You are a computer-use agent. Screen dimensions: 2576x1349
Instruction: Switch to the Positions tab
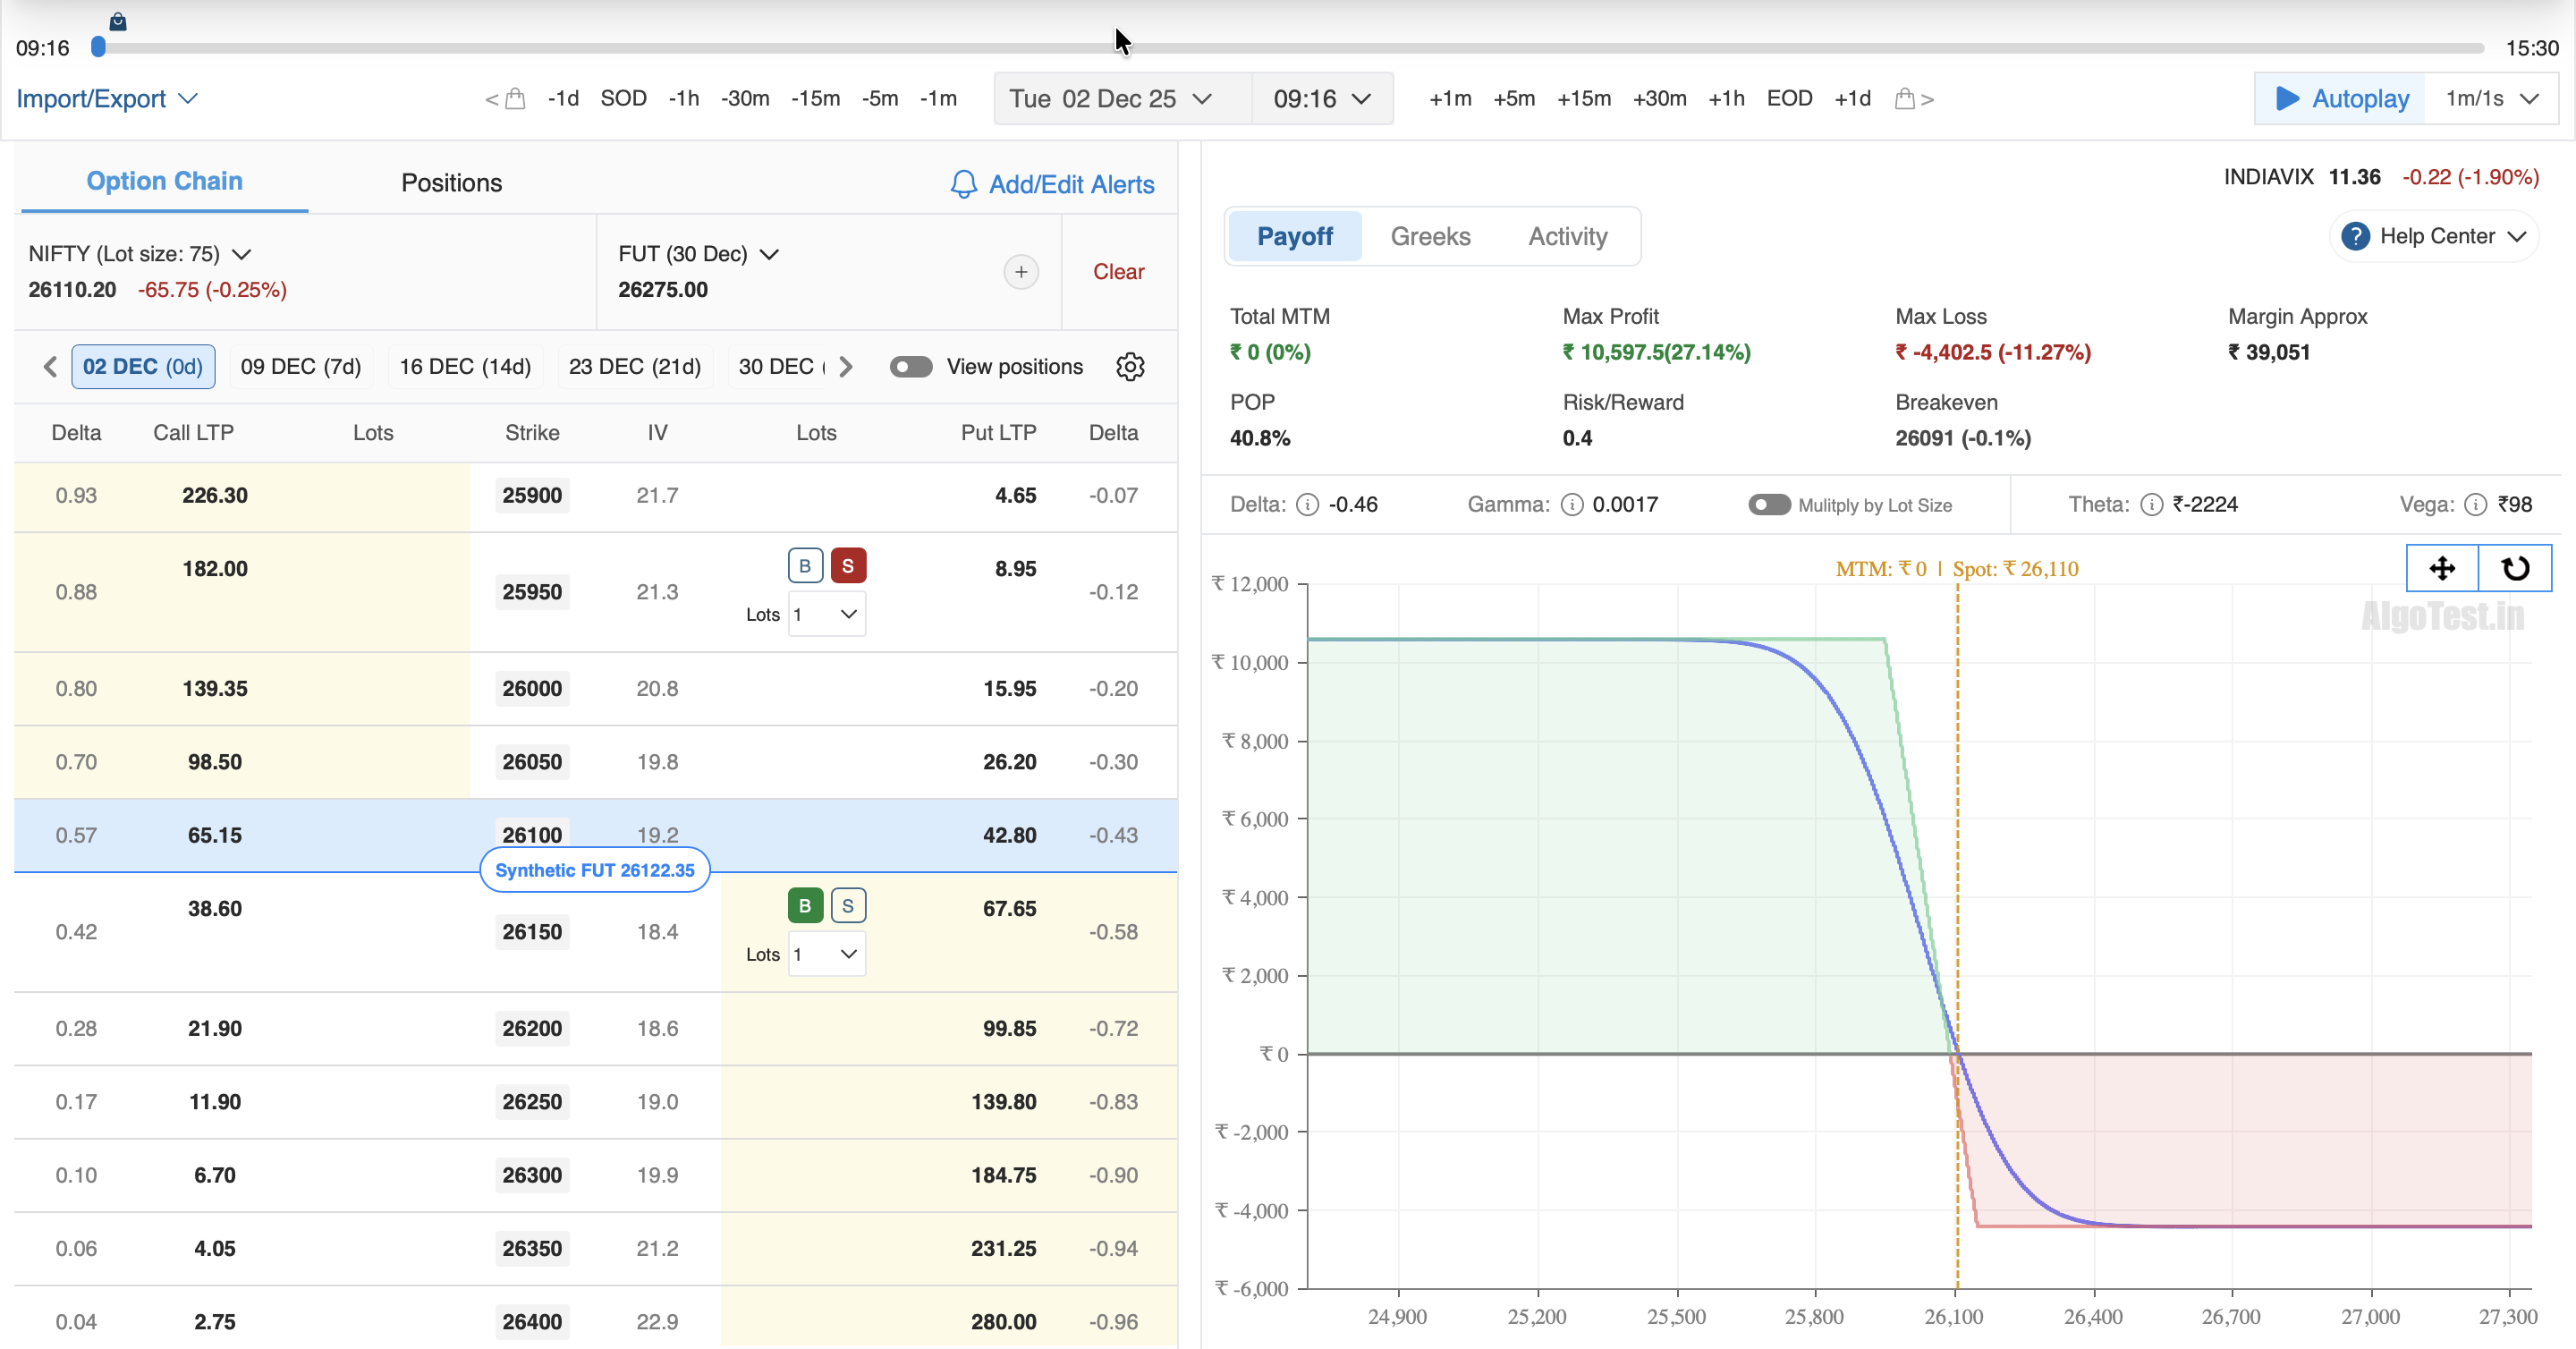[451, 183]
